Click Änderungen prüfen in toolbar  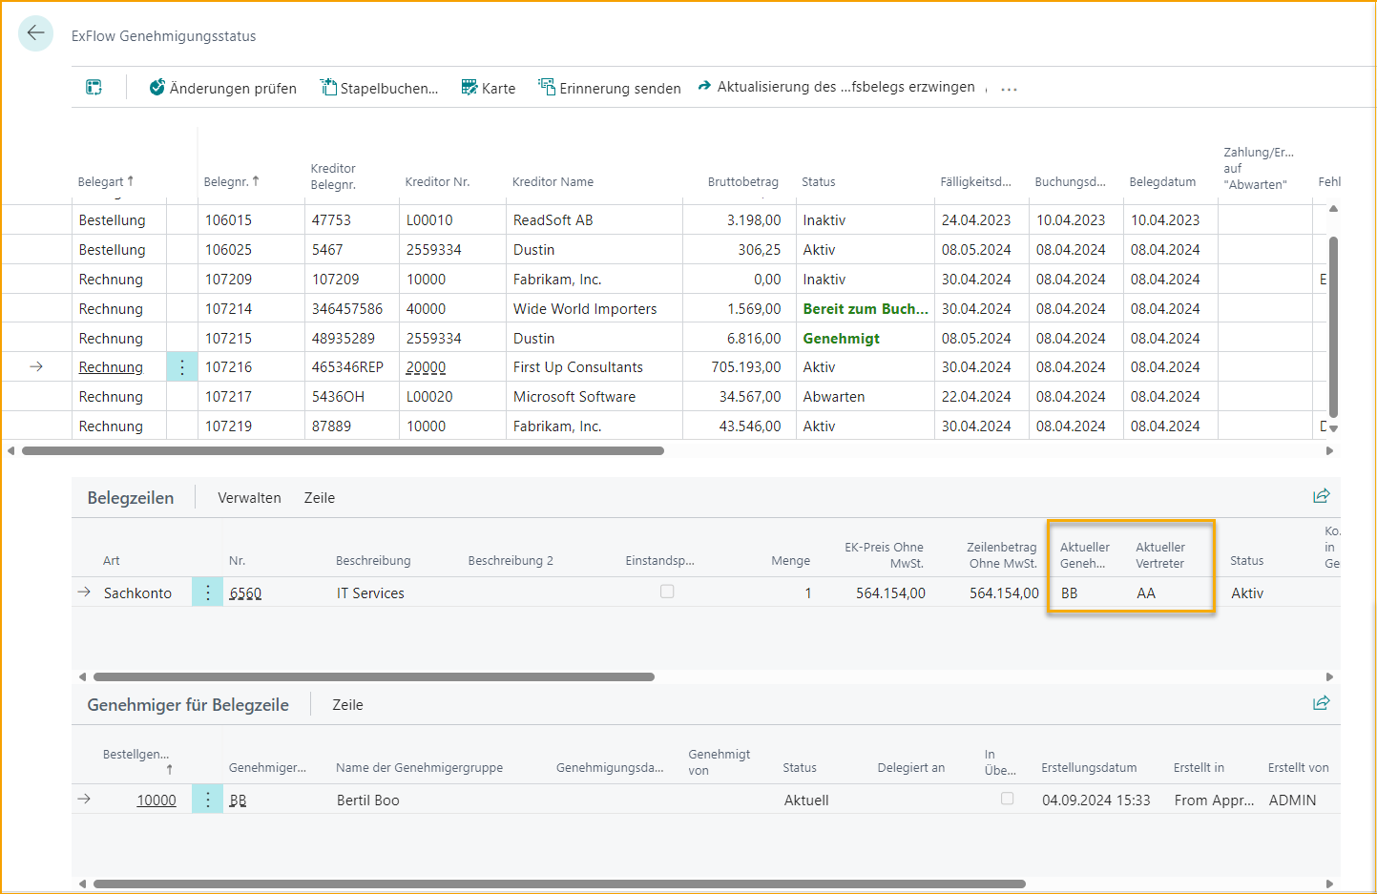click(x=222, y=88)
